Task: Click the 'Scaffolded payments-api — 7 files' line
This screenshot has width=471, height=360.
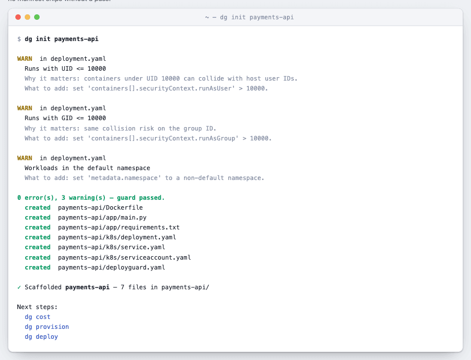Action: (x=117, y=287)
